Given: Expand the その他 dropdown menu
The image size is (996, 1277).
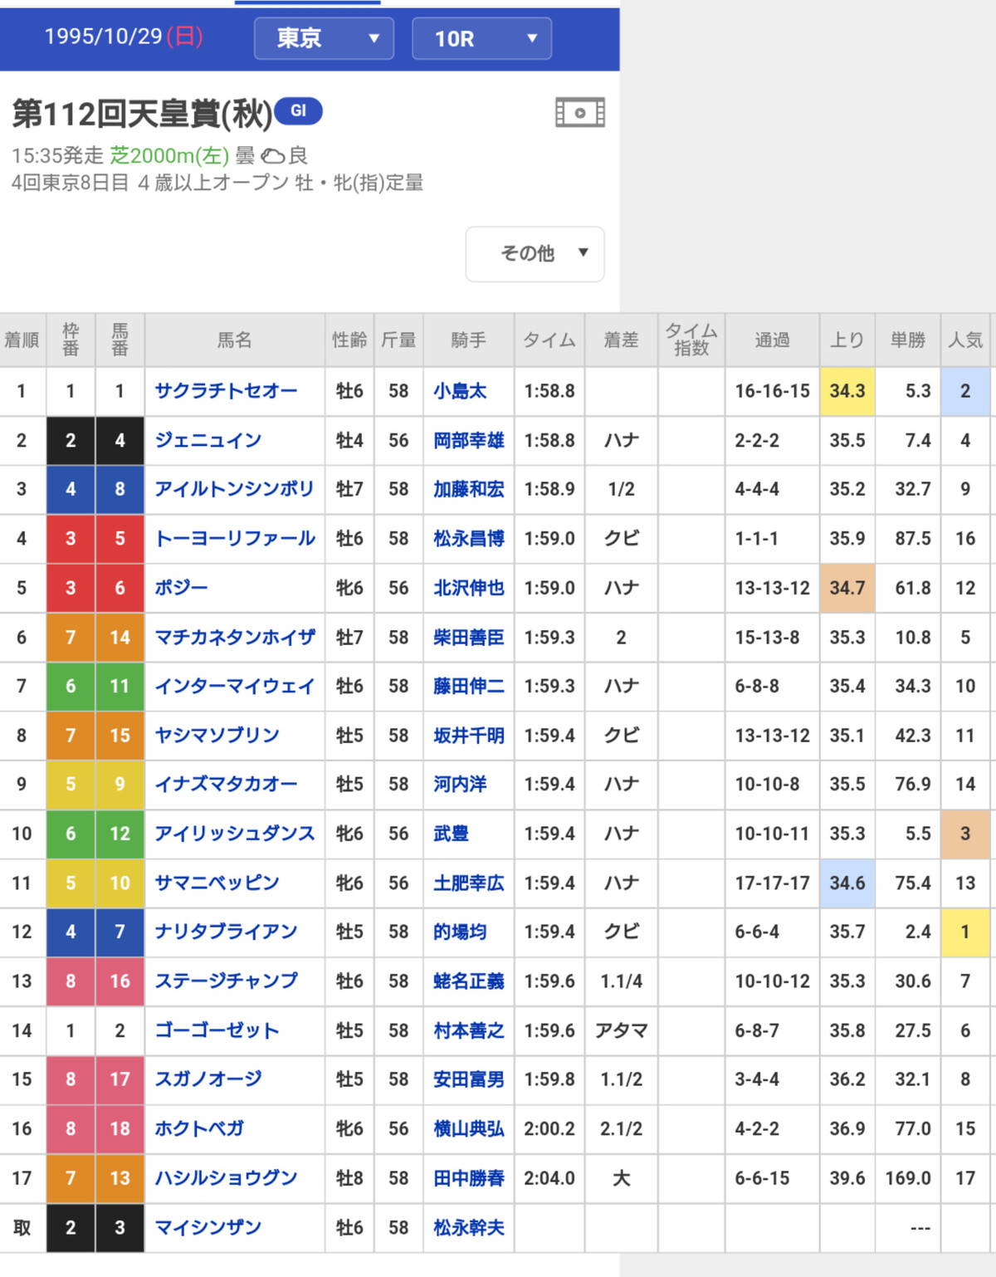Looking at the screenshot, I should pyautogui.click(x=535, y=253).
